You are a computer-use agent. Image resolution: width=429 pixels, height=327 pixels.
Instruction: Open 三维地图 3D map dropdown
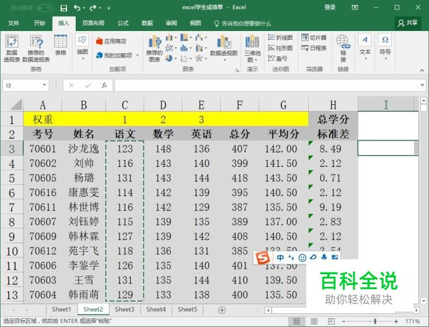(x=252, y=49)
